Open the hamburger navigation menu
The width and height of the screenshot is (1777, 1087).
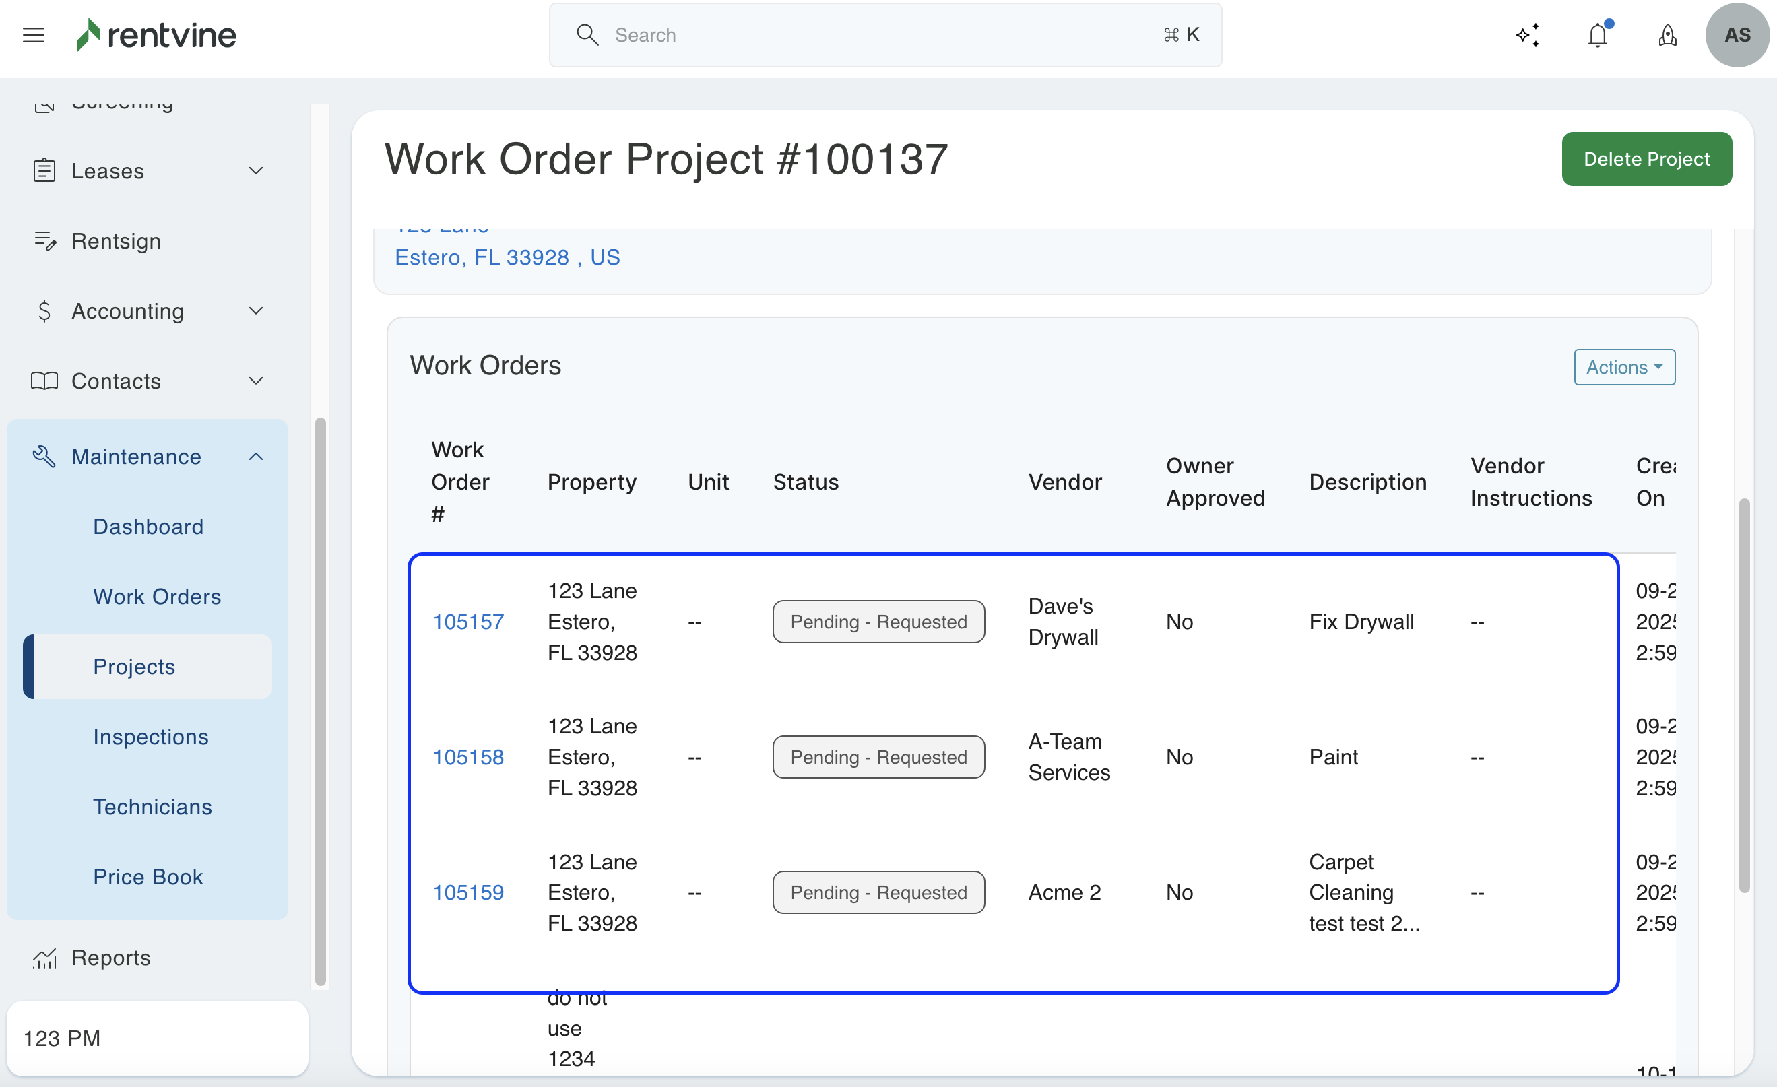coord(33,34)
